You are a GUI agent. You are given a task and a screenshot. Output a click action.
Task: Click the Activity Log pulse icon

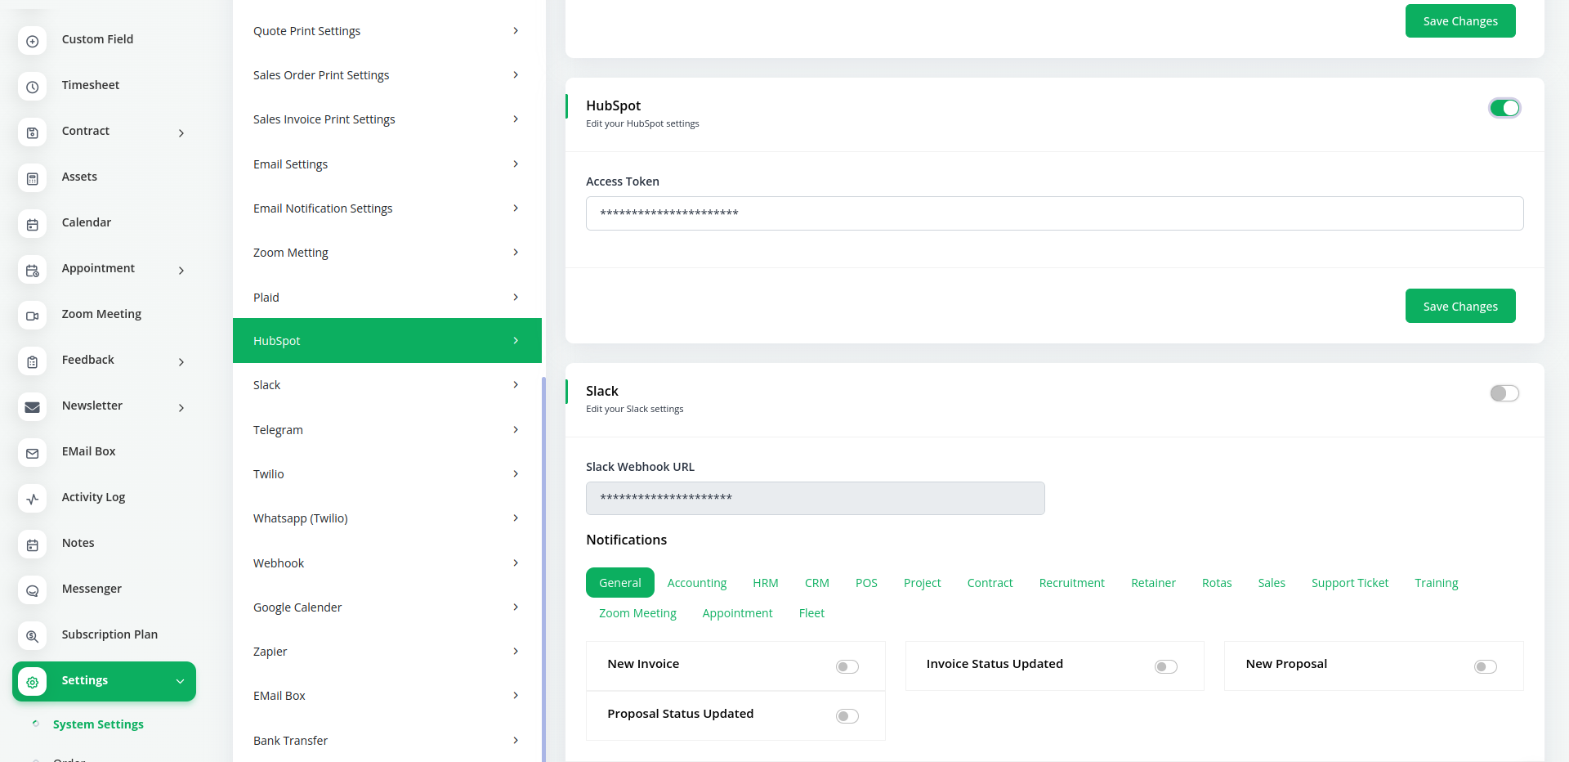pyautogui.click(x=33, y=499)
